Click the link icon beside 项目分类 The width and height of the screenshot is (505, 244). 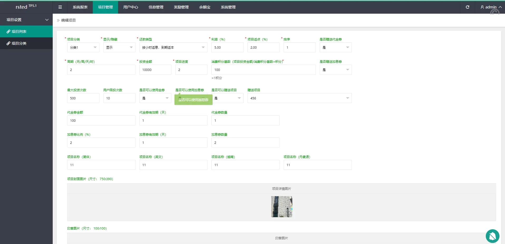(x=8, y=43)
